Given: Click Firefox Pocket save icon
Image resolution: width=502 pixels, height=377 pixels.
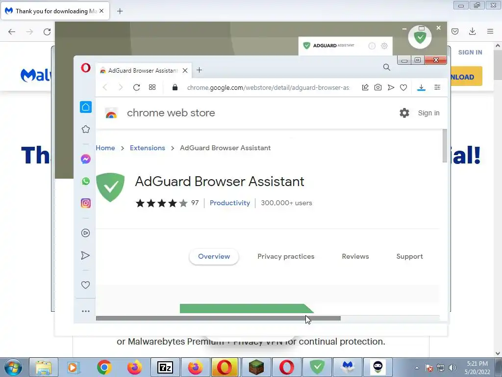Looking at the screenshot, I should pos(455,31).
